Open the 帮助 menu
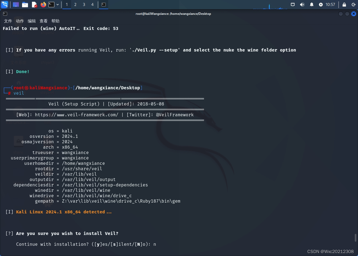Viewport: 358px width, 256px height. pyautogui.click(x=55, y=21)
